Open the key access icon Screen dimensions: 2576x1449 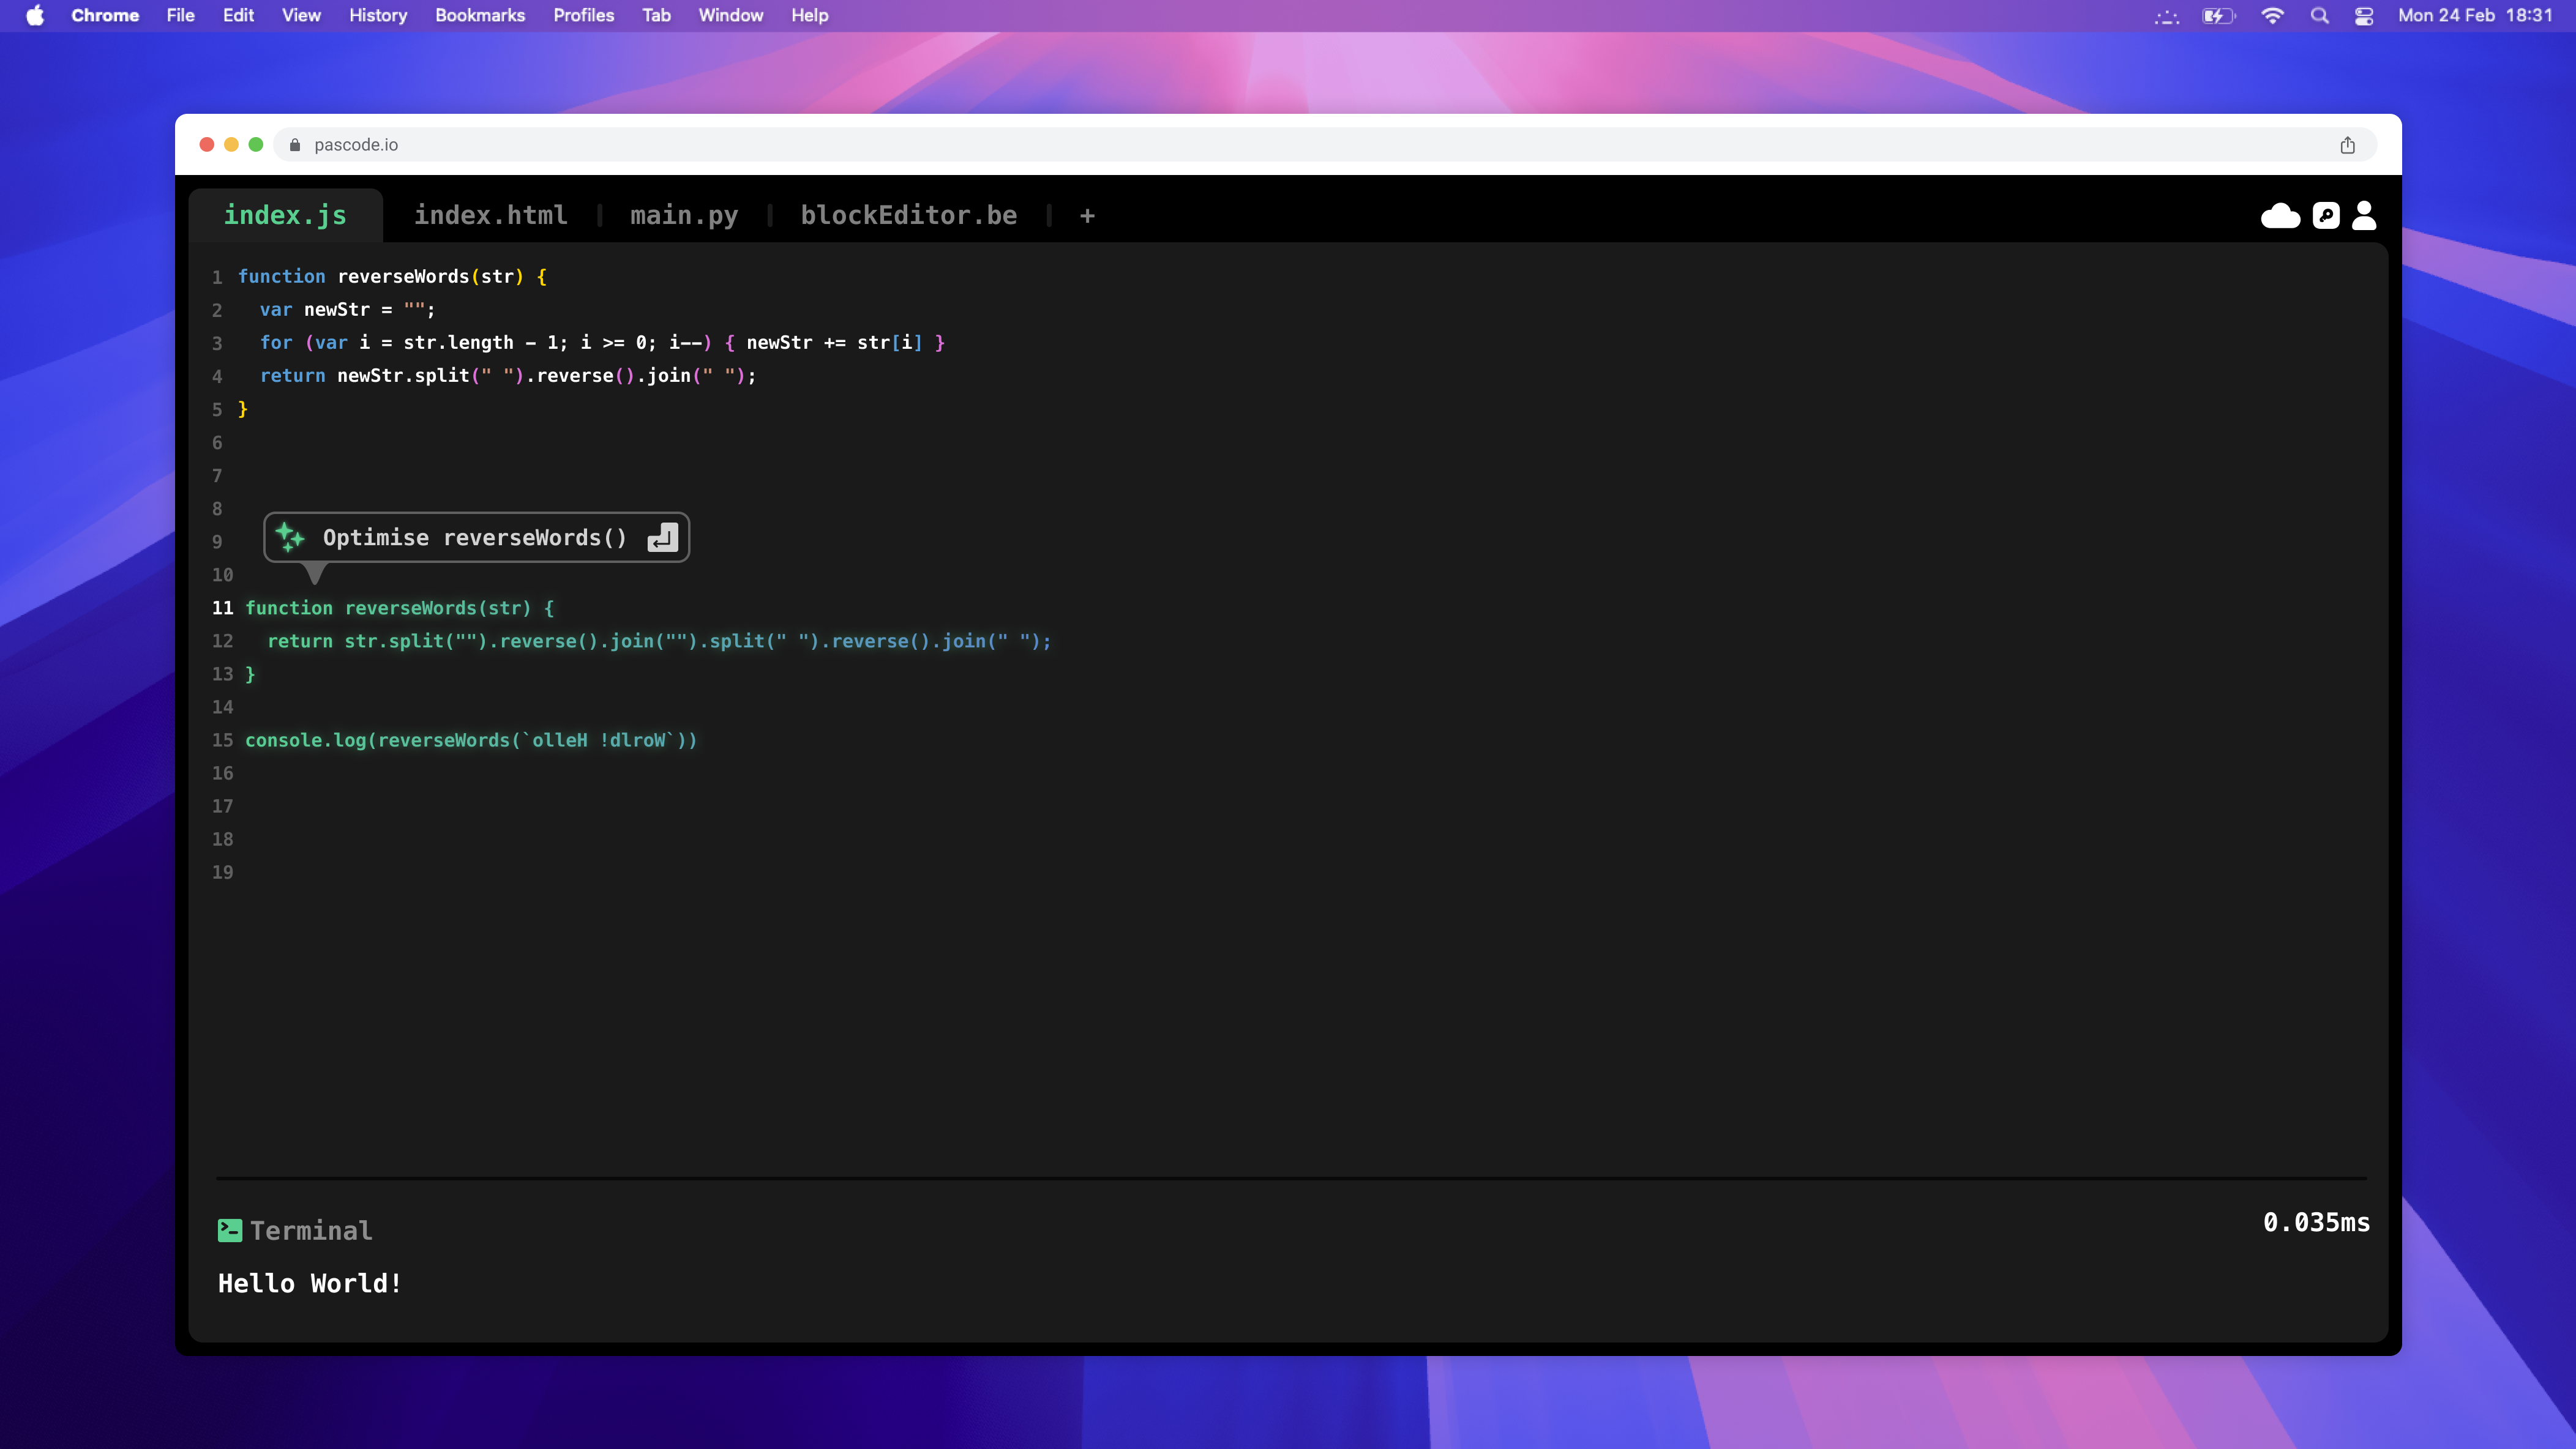click(2325, 216)
